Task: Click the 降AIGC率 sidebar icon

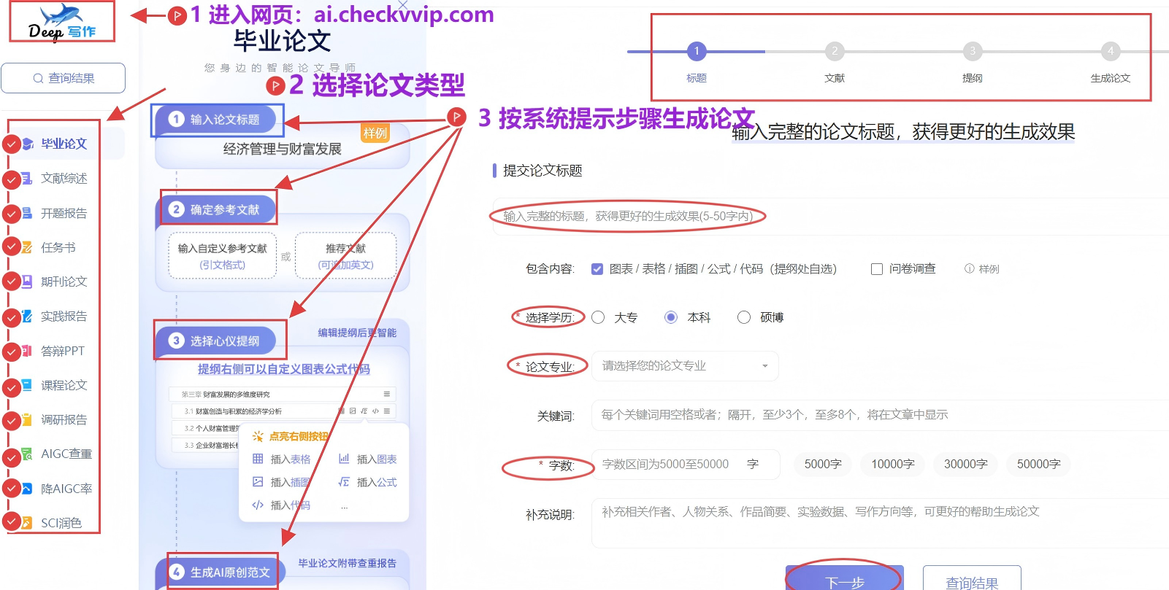Action: click(27, 489)
